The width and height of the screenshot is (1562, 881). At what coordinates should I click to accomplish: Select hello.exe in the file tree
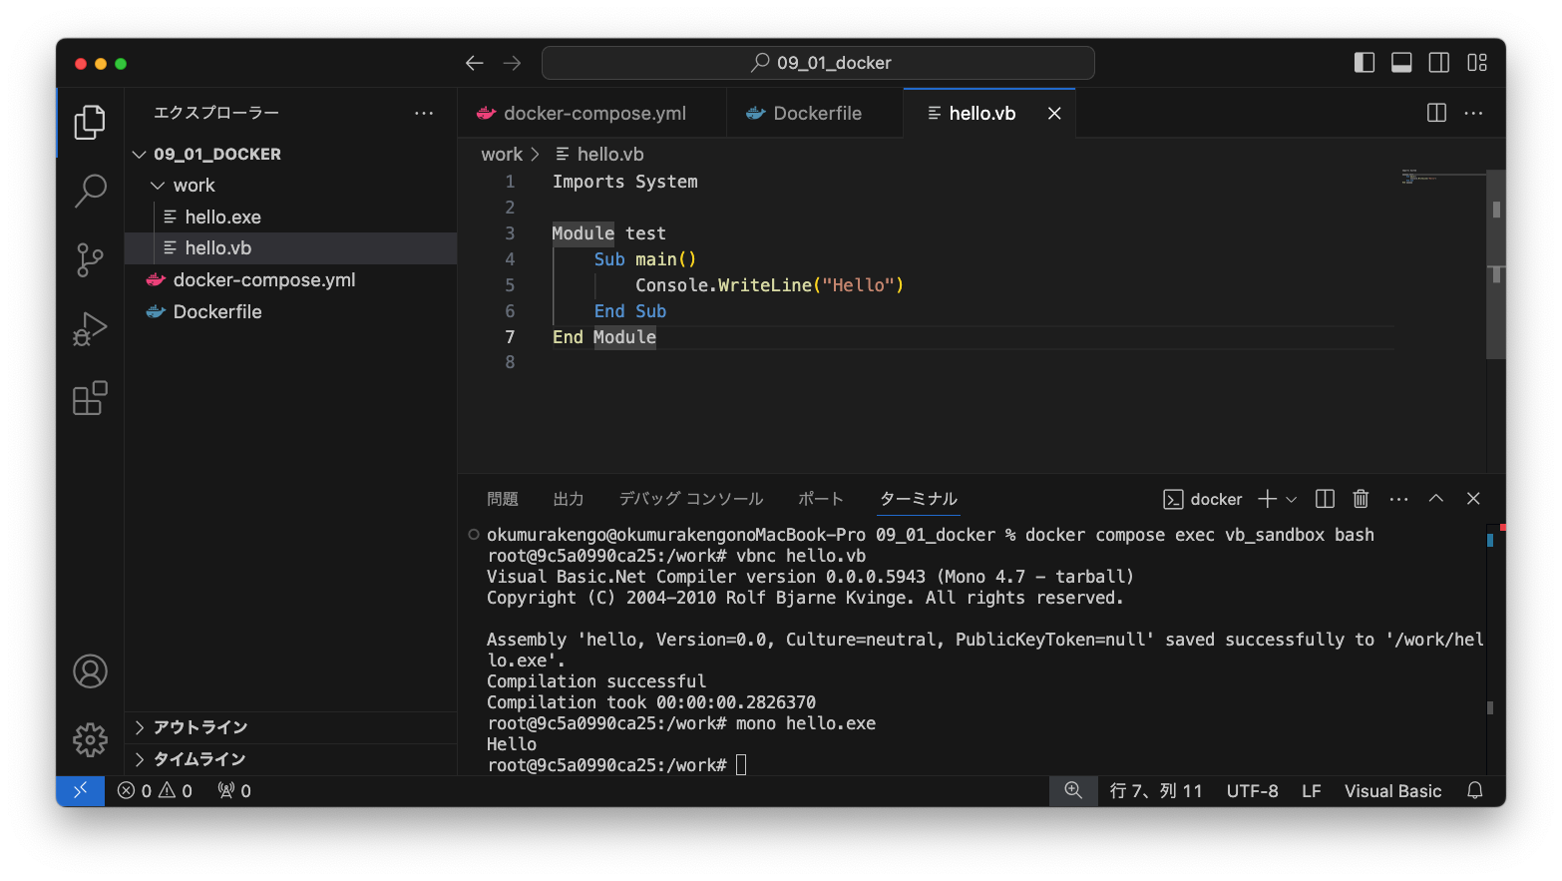[x=290, y=217]
